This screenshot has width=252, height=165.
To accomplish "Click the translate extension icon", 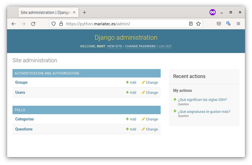I will point(228,24).
